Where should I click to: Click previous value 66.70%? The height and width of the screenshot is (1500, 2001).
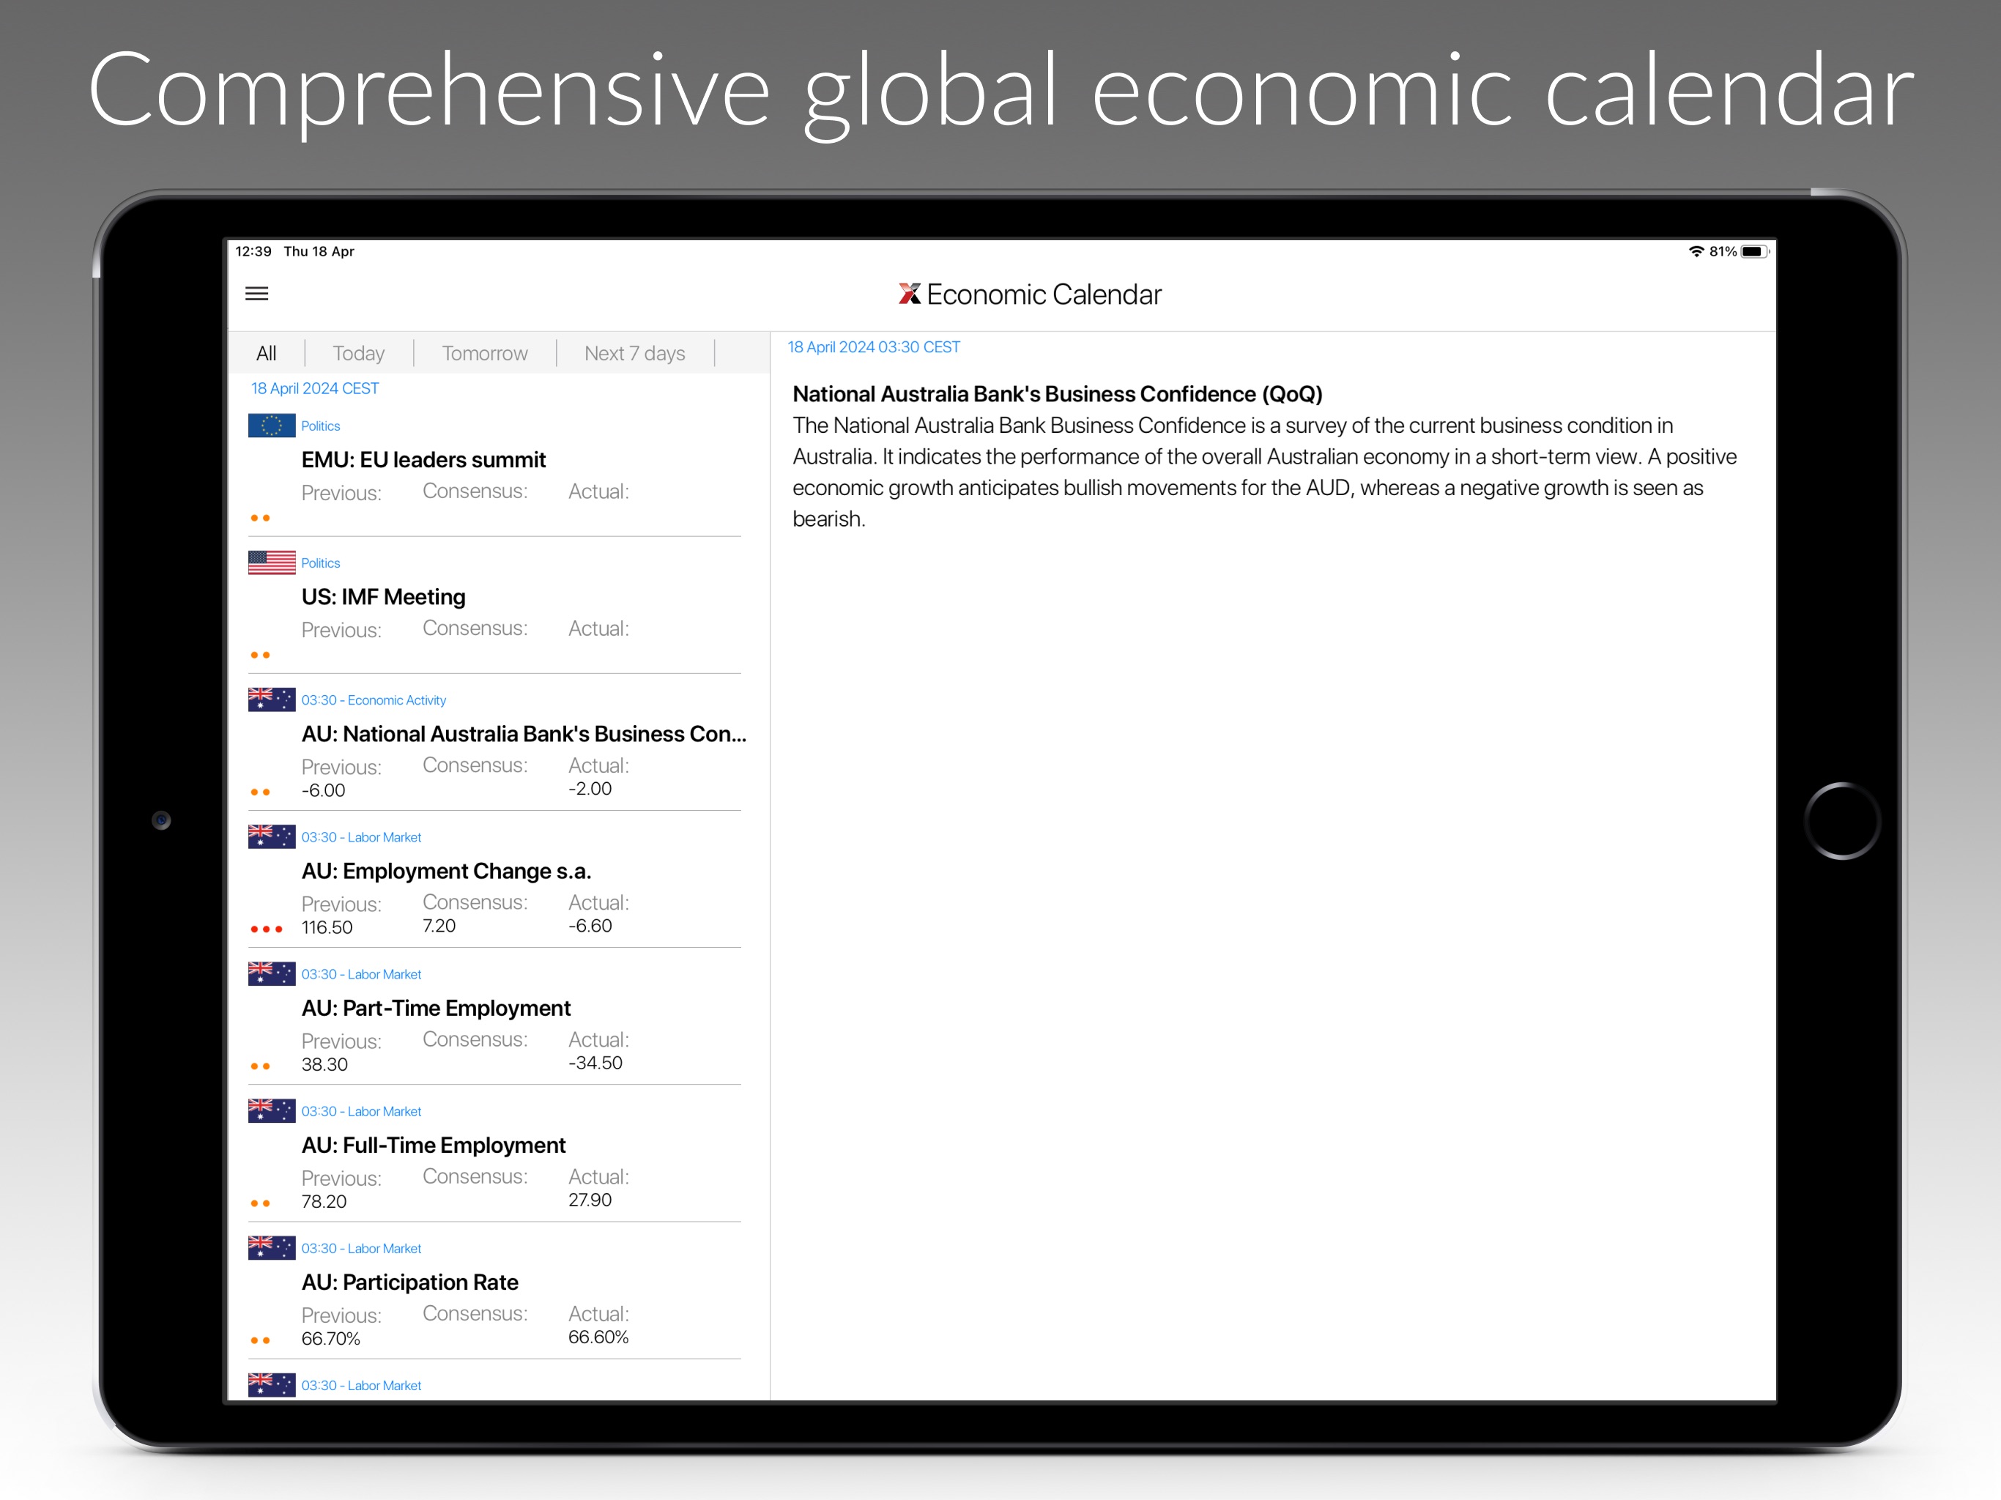(330, 1339)
